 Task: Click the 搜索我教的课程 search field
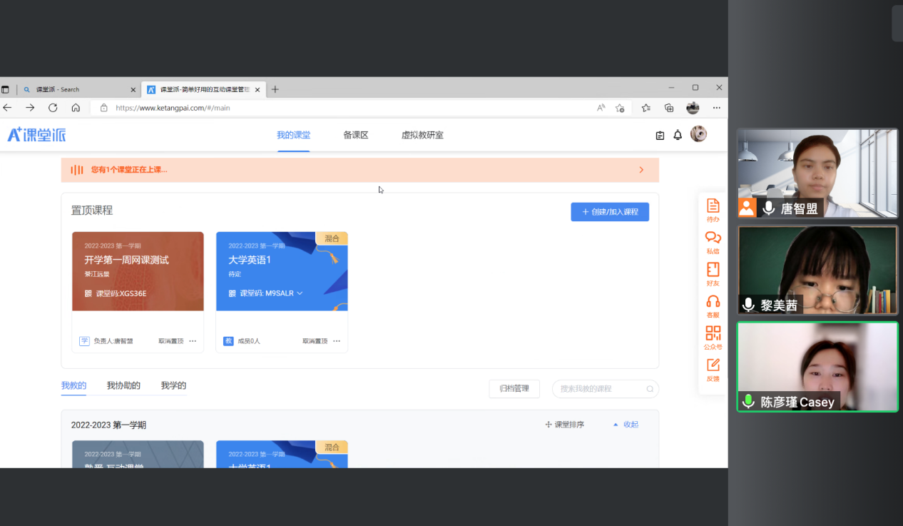601,389
